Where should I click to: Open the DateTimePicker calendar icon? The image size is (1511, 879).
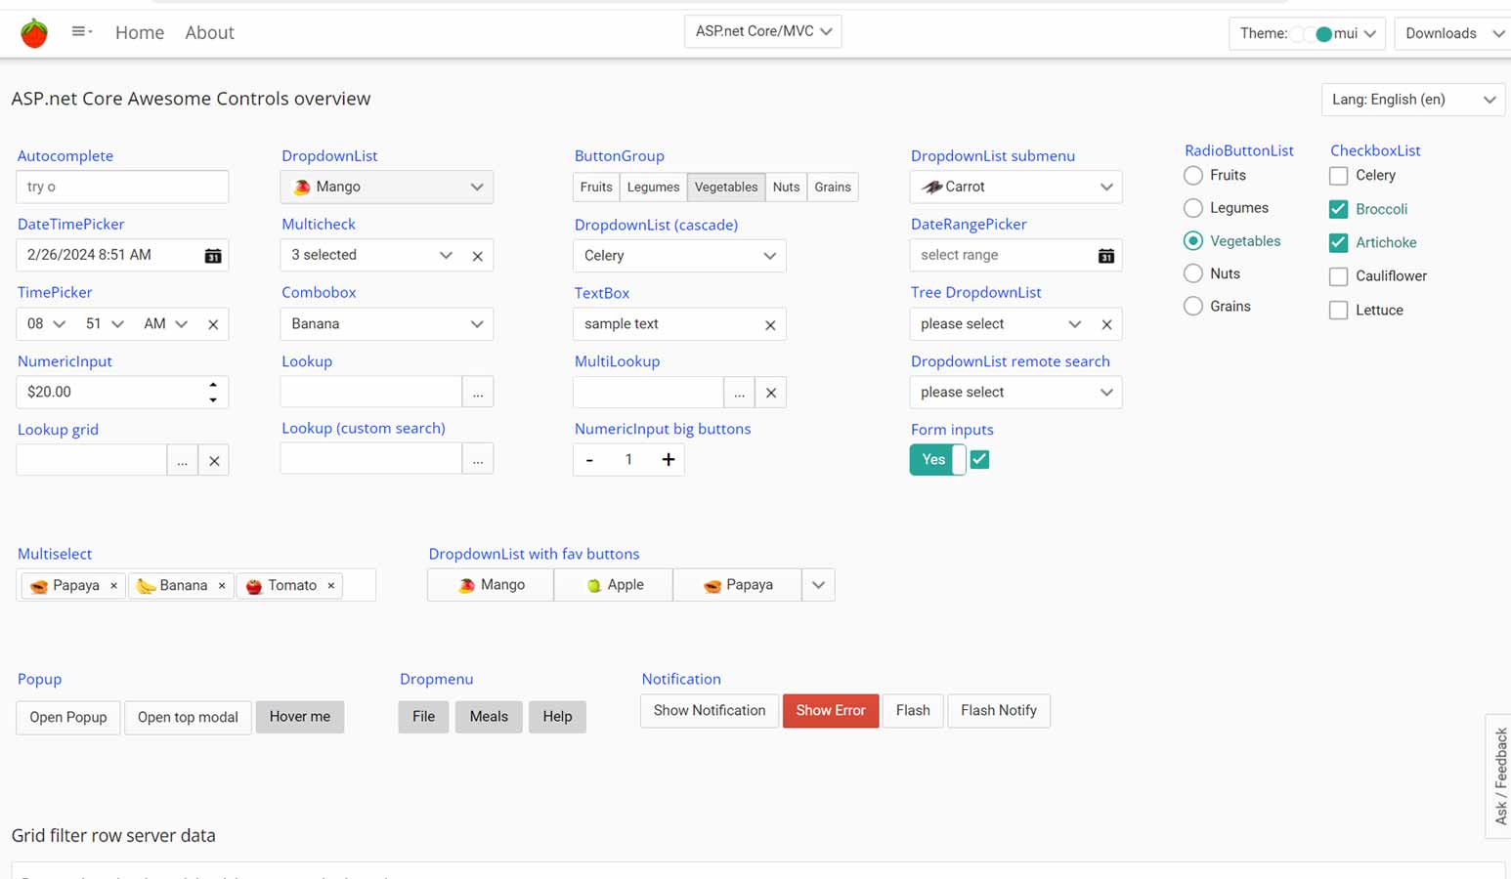(212, 256)
